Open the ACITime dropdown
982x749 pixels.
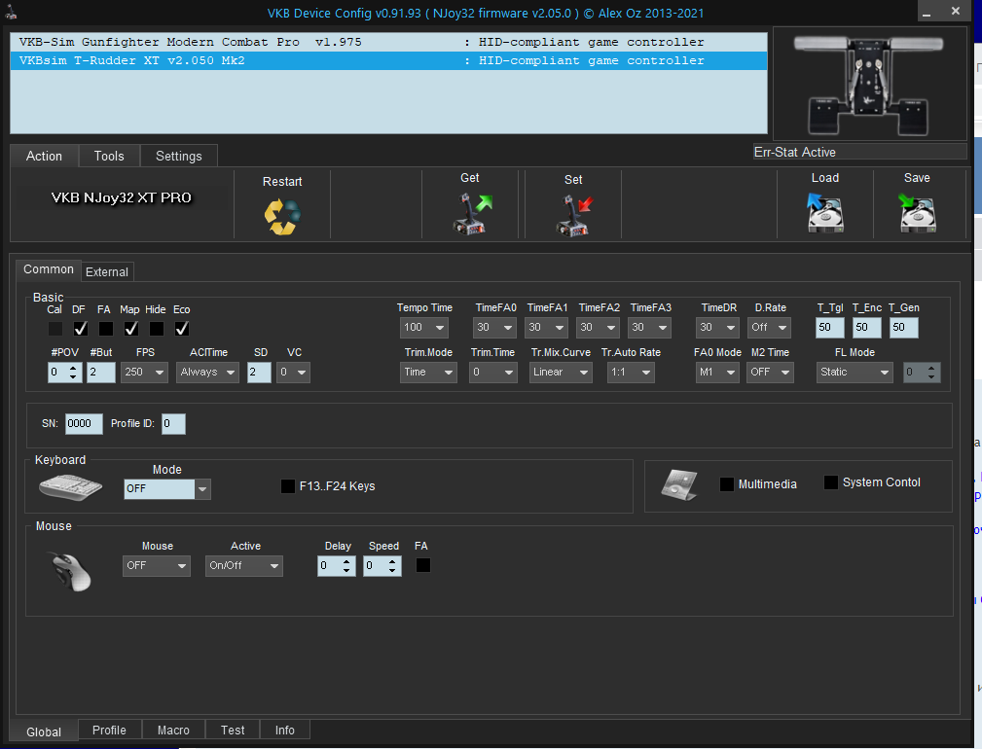point(207,373)
